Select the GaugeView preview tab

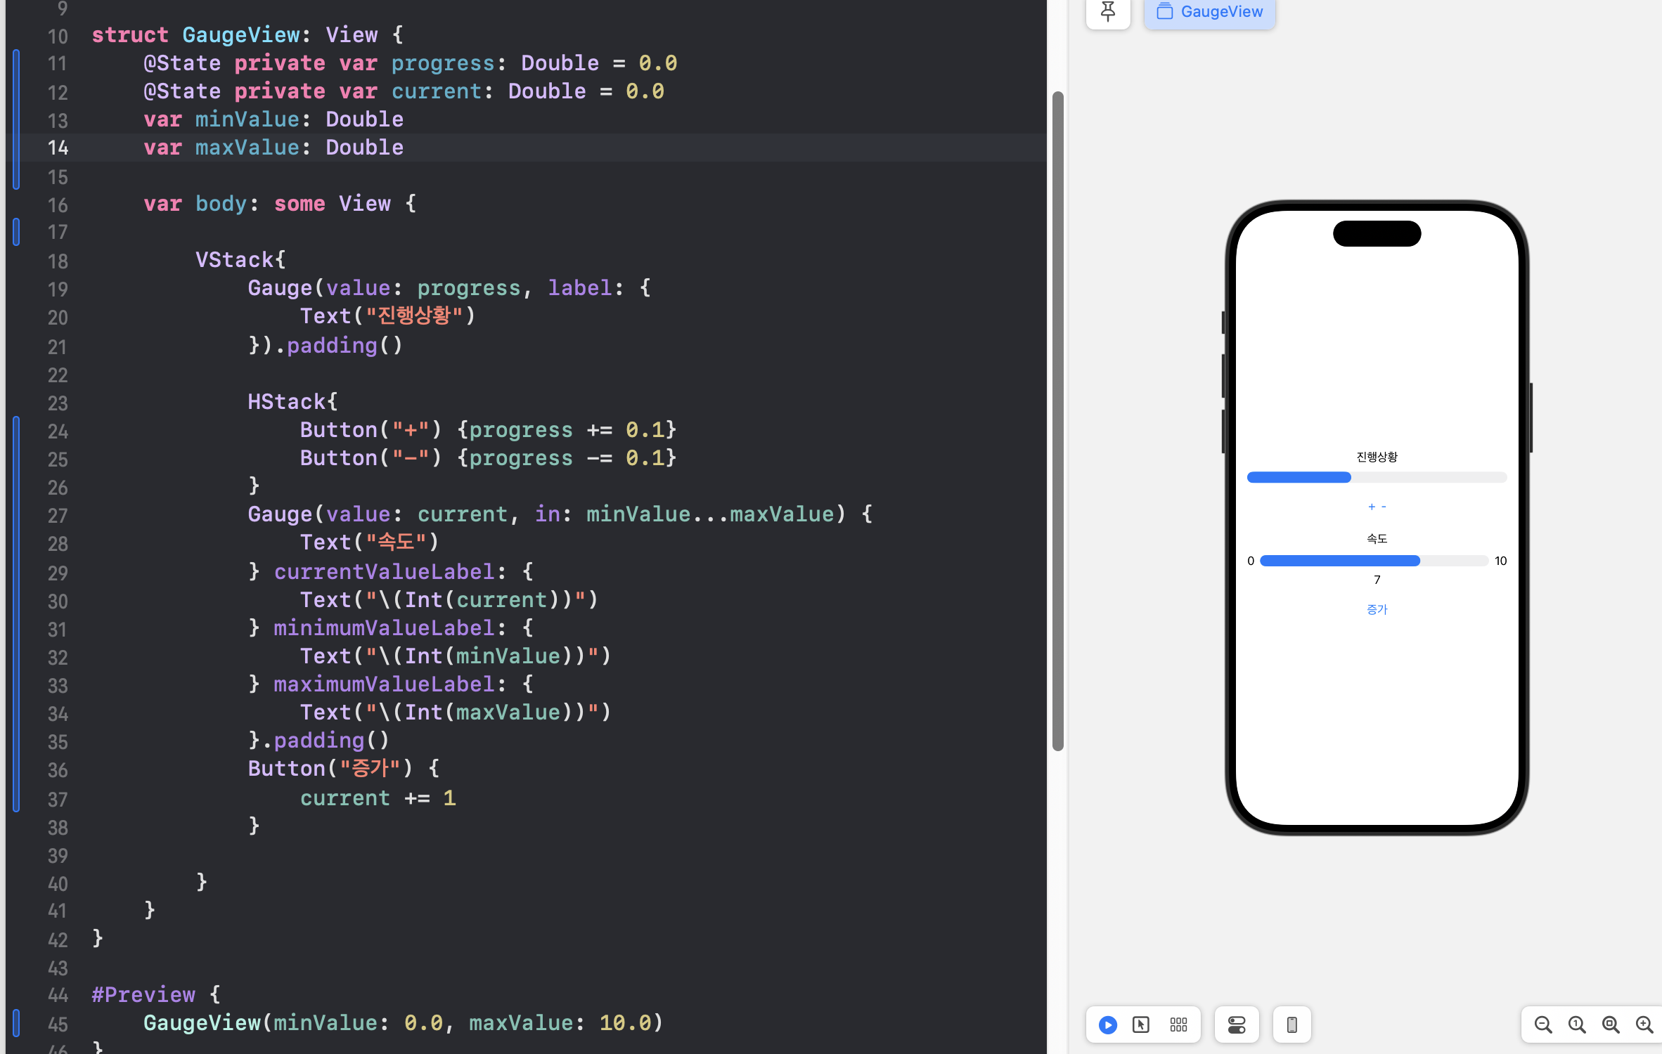(x=1209, y=12)
